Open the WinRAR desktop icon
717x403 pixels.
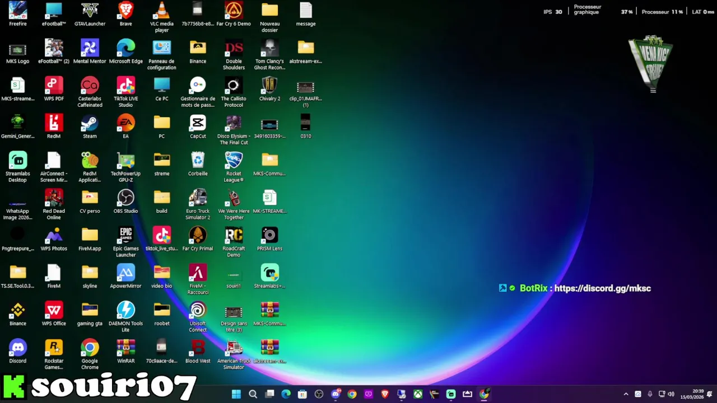coord(125,352)
